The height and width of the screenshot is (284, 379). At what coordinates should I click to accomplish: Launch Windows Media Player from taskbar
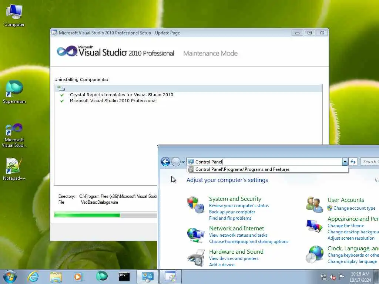(78, 277)
